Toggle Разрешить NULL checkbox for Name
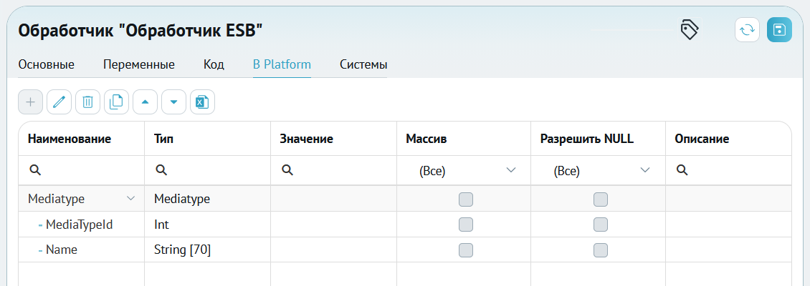 pos(600,250)
